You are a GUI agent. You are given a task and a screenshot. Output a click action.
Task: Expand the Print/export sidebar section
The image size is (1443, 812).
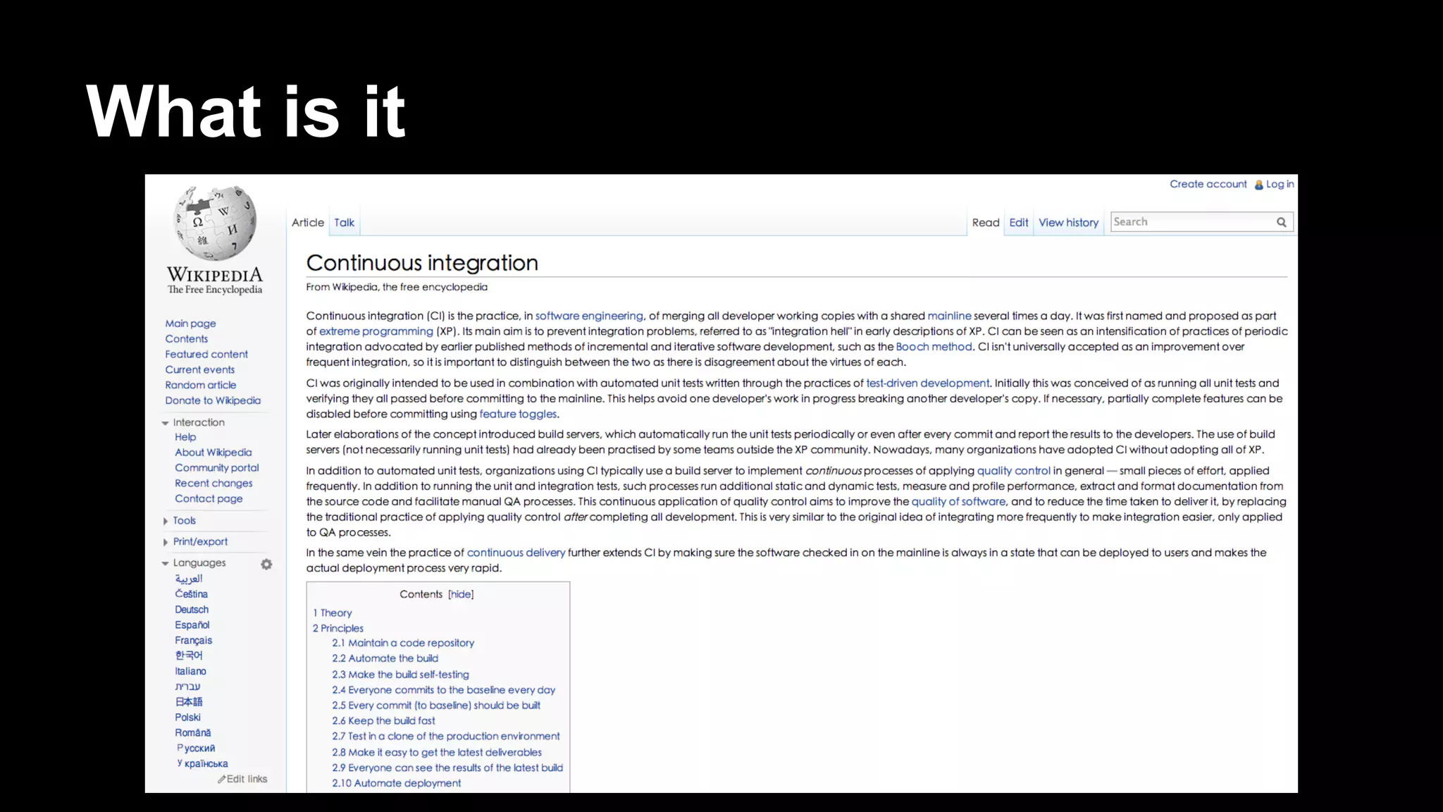click(x=165, y=542)
